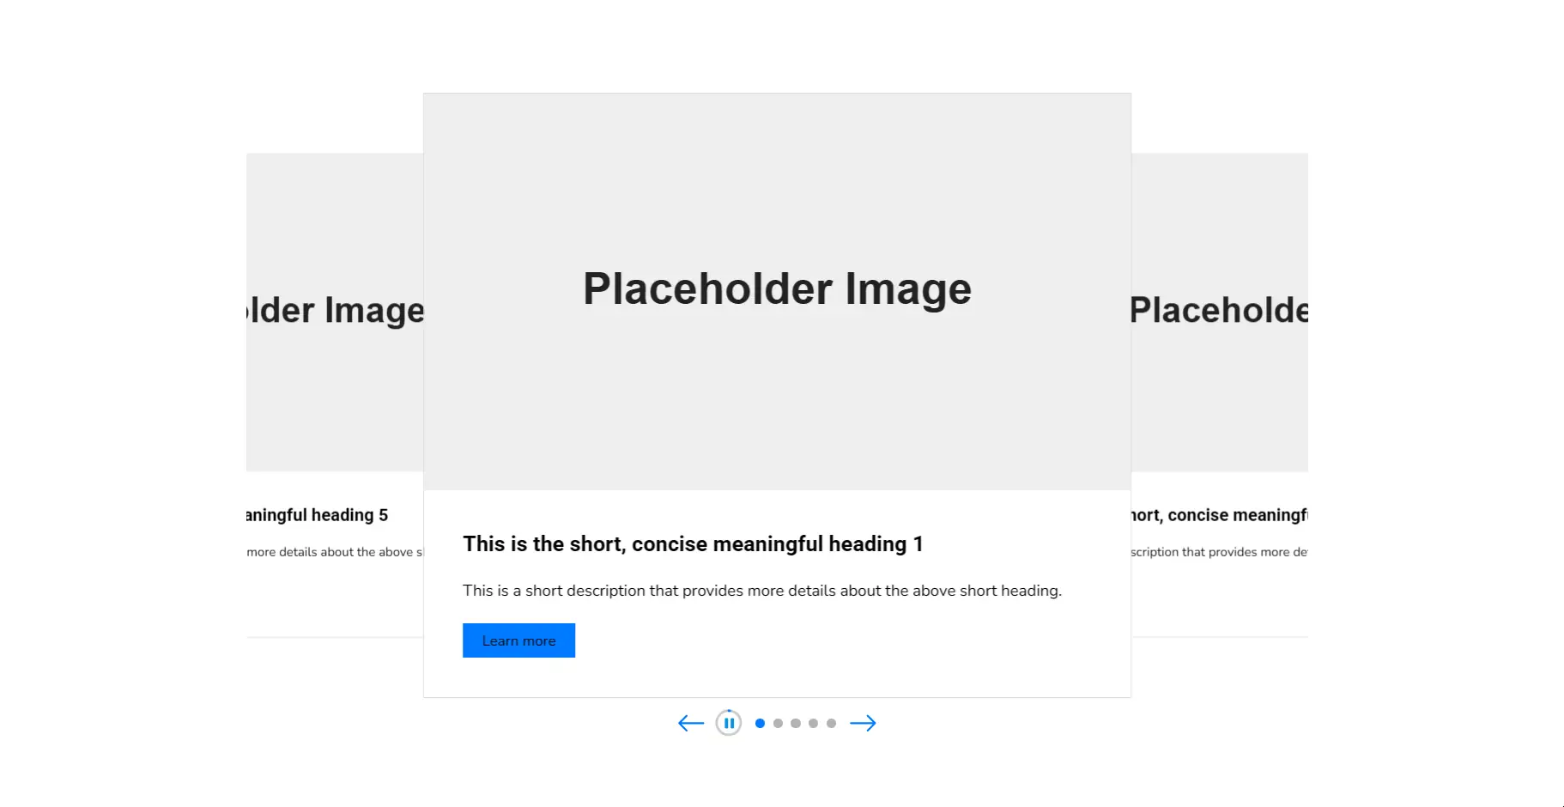The height and width of the screenshot is (807, 1564).
Task: Jump to slide 4 using pagination dot
Action: point(813,723)
